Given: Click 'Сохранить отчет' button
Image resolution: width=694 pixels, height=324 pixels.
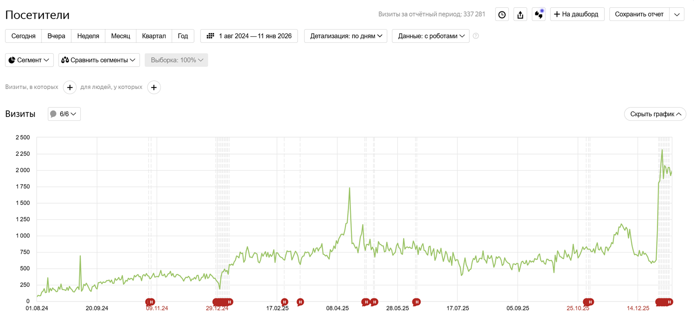Looking at the screenshot, I should point(639,14).
